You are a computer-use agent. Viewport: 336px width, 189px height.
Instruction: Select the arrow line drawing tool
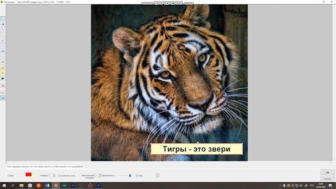3,29
